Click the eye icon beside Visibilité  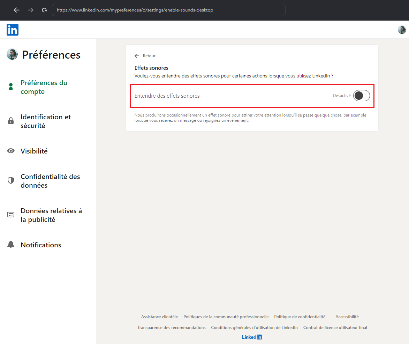[x=11, y=151]
